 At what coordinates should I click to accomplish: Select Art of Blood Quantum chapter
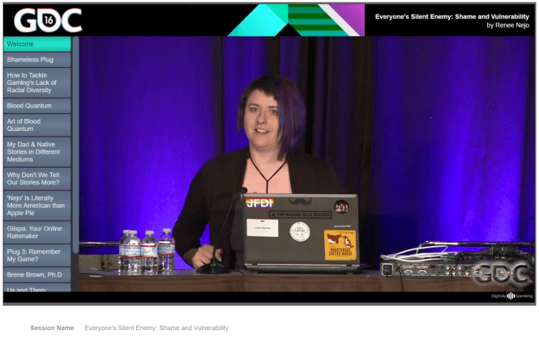(x=37, y=125)
